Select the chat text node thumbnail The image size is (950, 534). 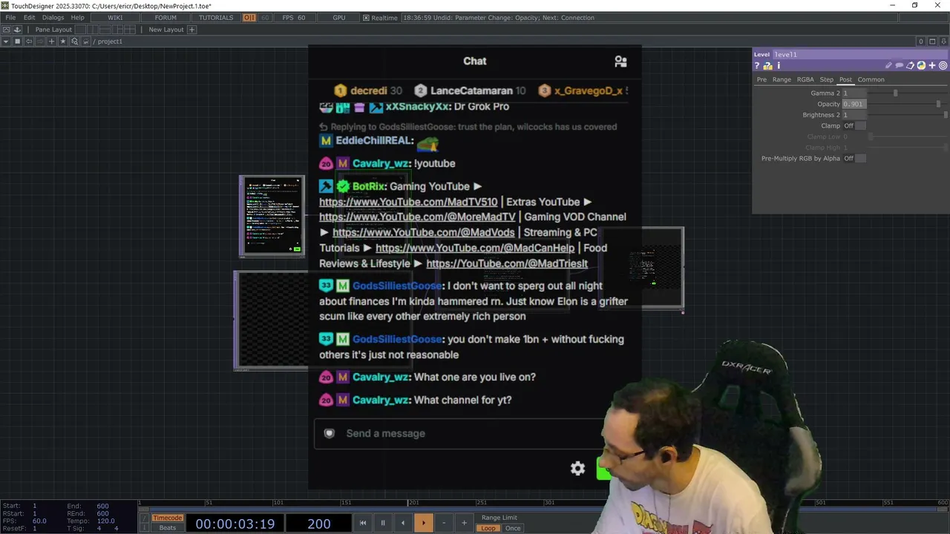[x=272, y=217]
